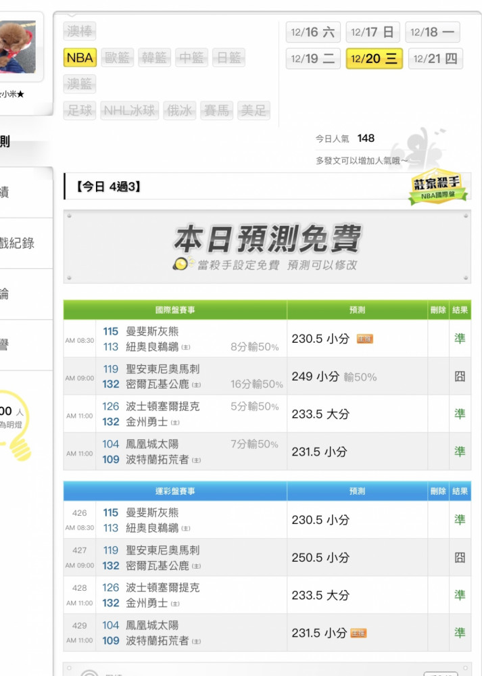Pick date 12/18 一
This screenshot has height=676, width=482.
point(433,32)
